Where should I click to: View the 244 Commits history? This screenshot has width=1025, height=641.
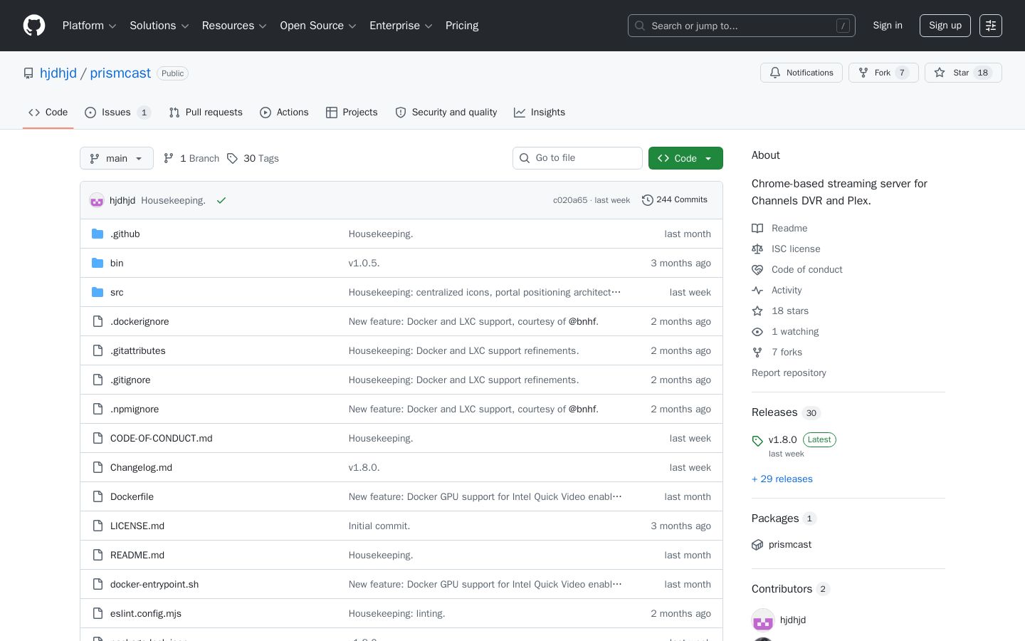(x=675, y=200)
